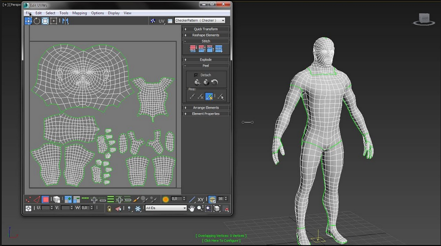The width and height of the screenshot is (441, 246).
Task: Select the Stitch Custom icon under Stitch rollout
Action: (x=218, y=49)
